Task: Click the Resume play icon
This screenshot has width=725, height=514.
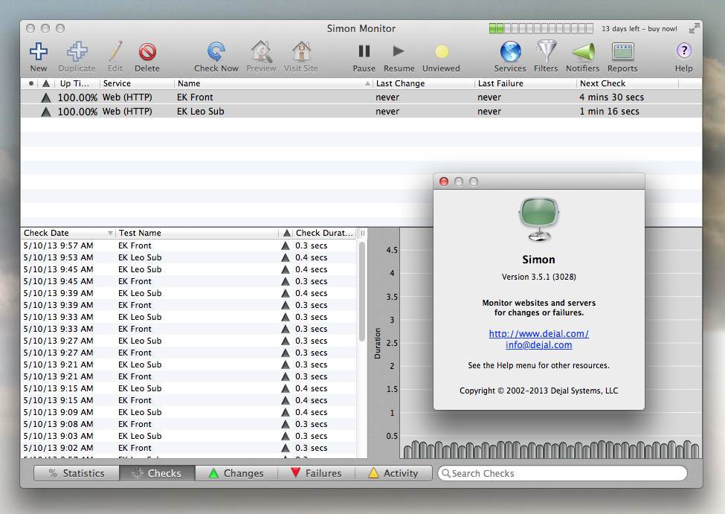Action: pyautogui.click(x=399, y=51)
